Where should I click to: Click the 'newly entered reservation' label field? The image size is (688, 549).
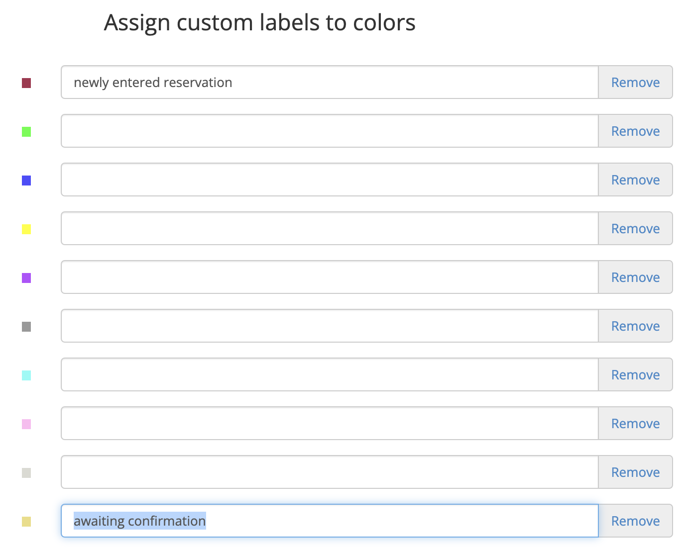coord(329,83)
